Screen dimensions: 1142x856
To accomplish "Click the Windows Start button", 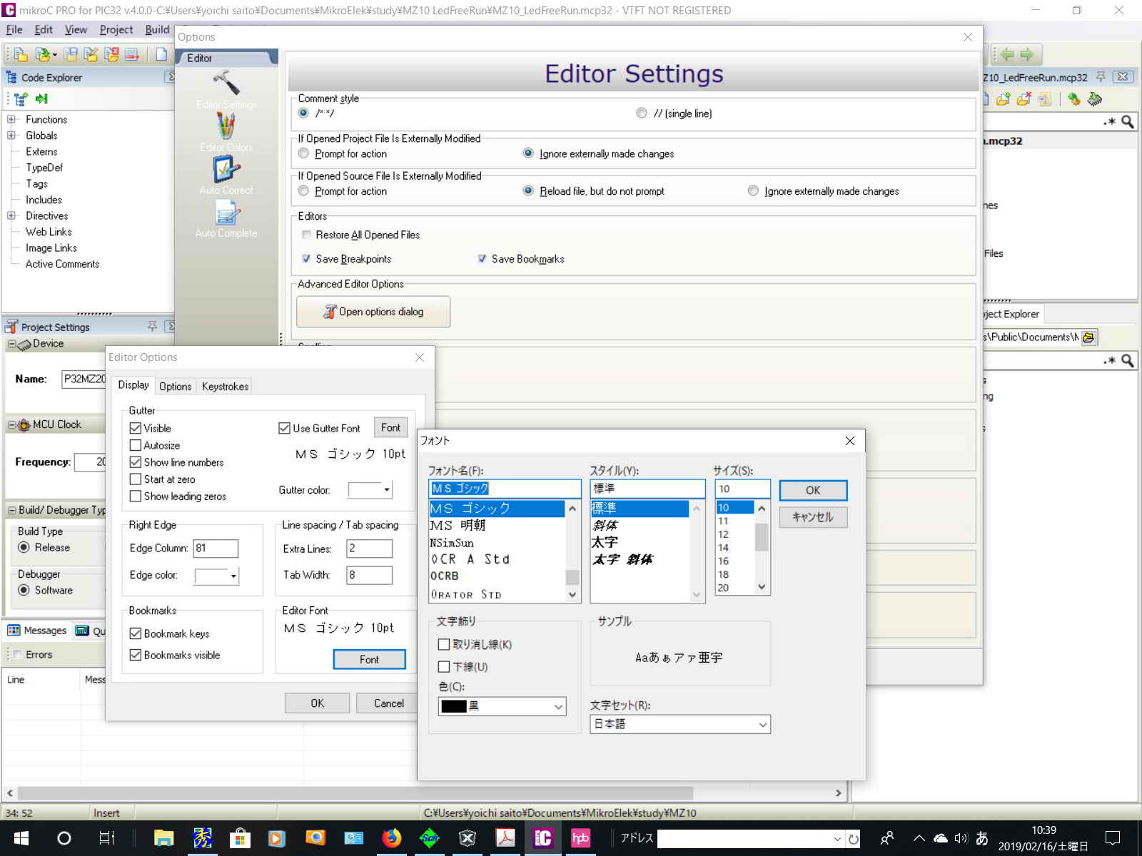I will (21, 838).
